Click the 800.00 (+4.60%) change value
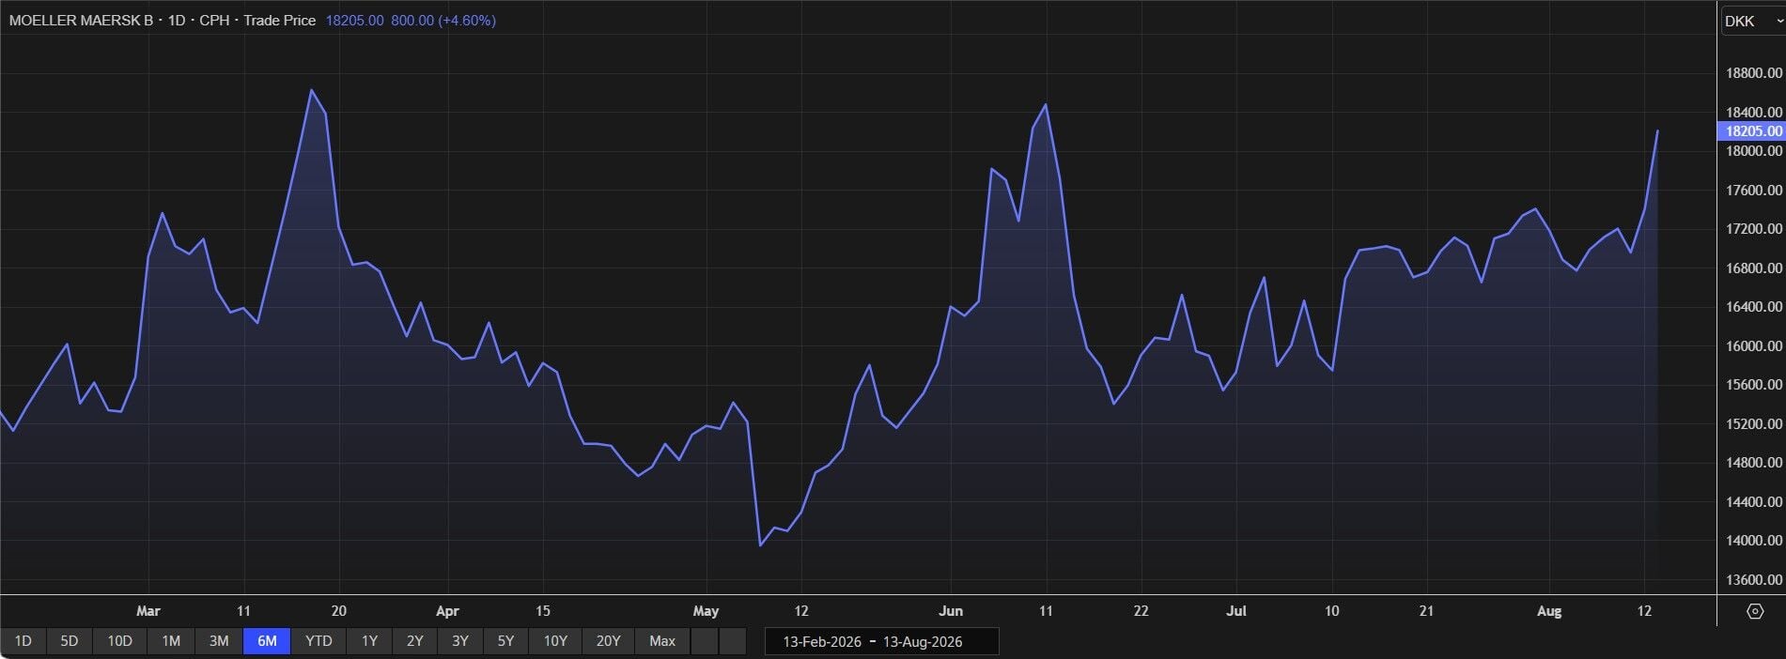This screenshot has width=1786, height=659. pos(443,20)
